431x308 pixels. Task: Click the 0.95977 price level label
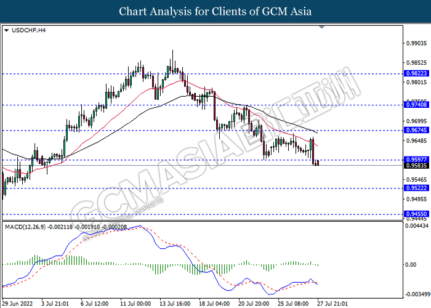click(x=417, y=160)
